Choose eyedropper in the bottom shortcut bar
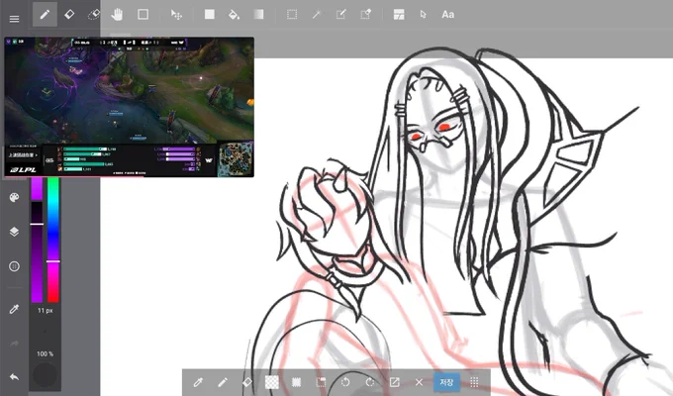 point(198,382)
